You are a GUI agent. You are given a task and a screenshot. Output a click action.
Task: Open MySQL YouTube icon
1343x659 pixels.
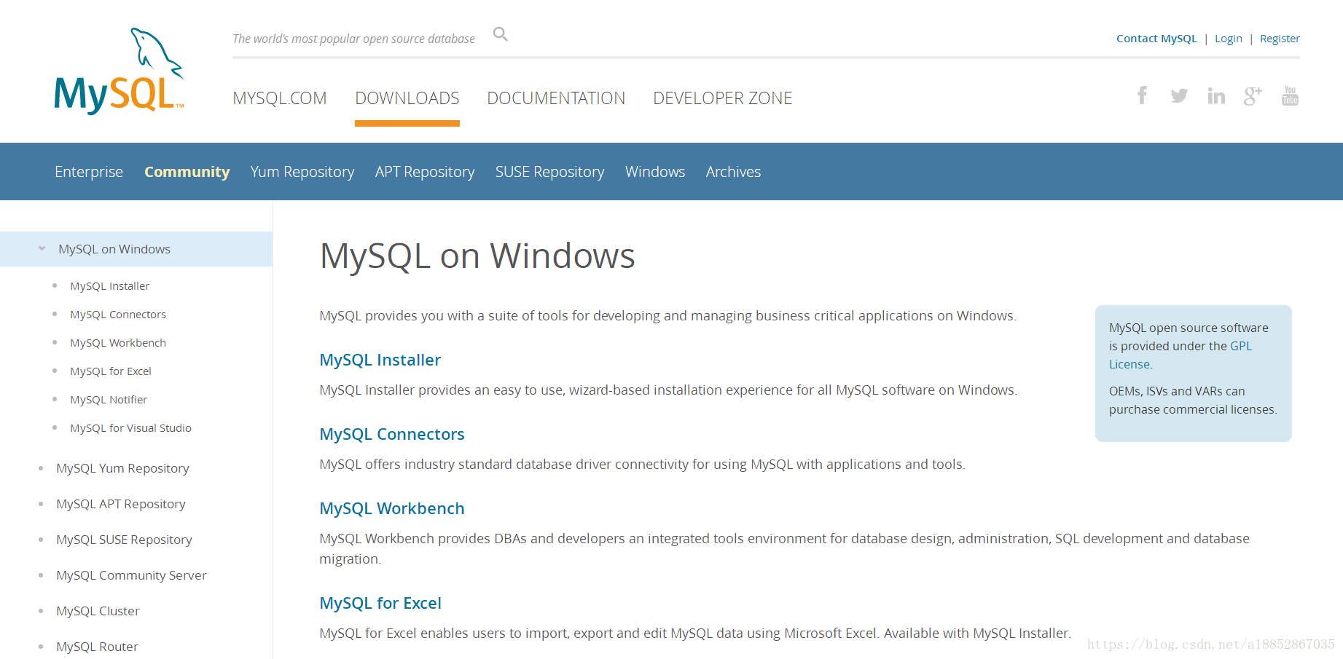click(x=1290, y=95)
